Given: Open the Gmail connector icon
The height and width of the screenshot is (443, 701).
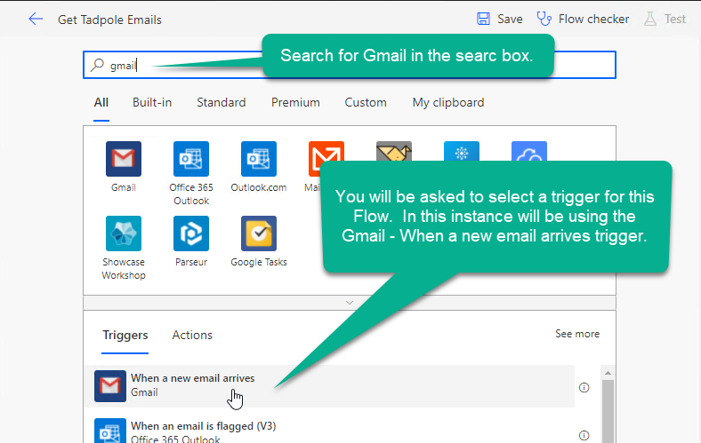Looking at the screenshot, I should point(124,159).
